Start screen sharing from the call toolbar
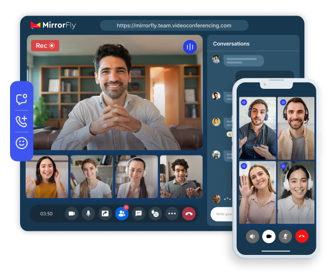Image resolution: width=330 pixels, height=275 pixels. point(105,214)
